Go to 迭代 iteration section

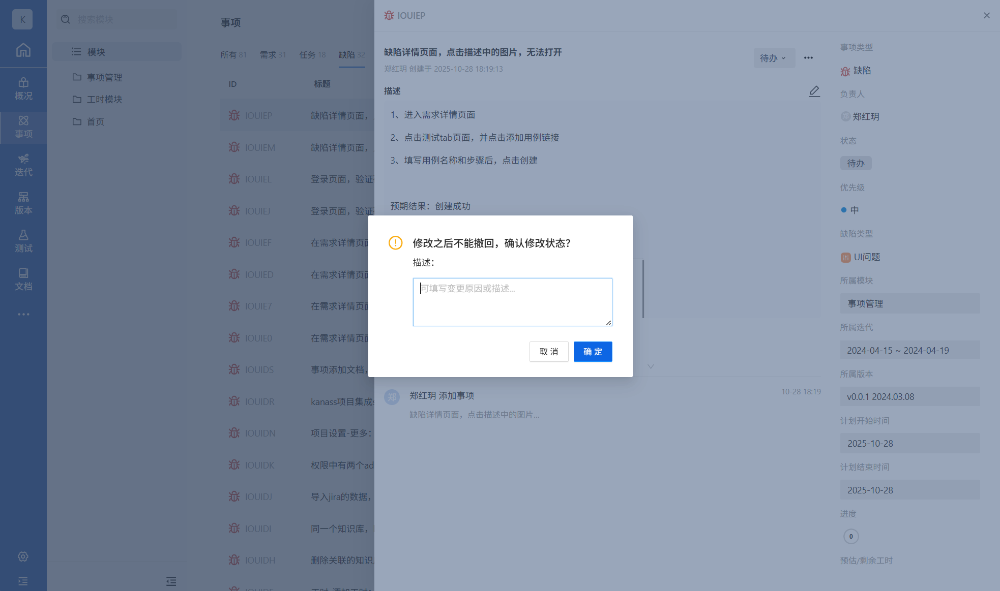click(23, 165)
